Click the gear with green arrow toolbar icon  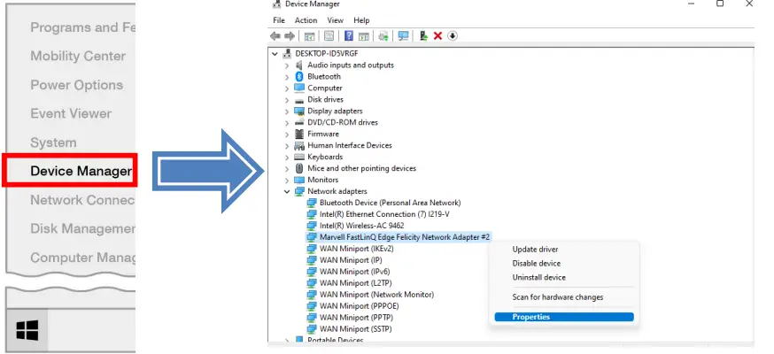[383, 36]
